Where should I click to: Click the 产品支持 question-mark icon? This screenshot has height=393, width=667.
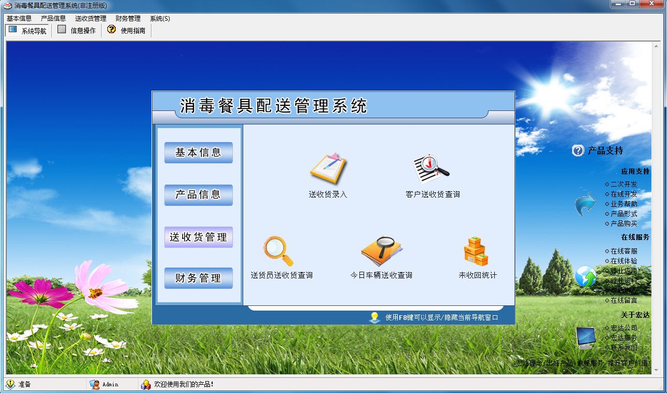577,150
